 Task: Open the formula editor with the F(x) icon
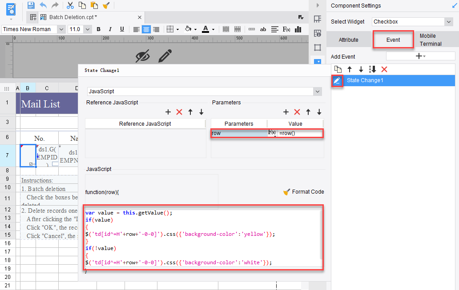coord(286,29)
